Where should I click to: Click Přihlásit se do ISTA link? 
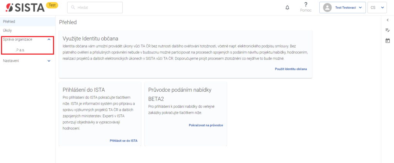(x=124, y=141)
